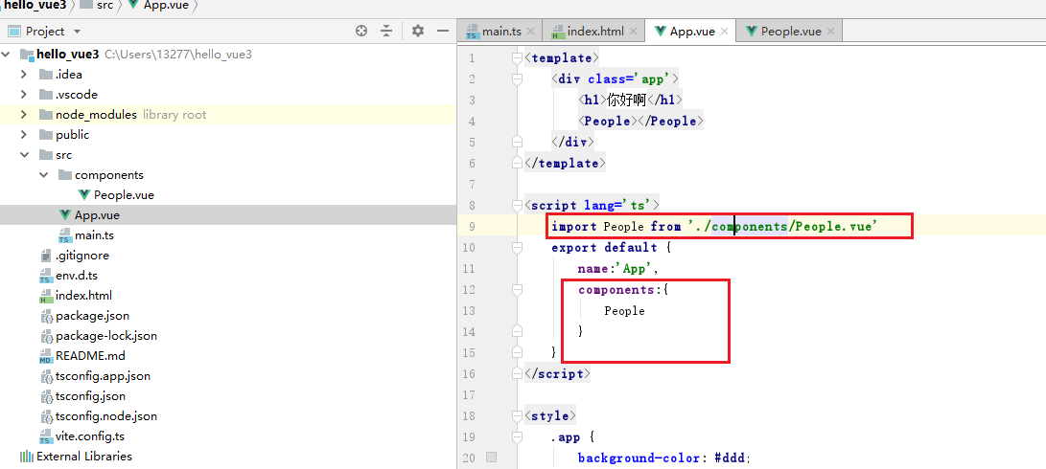Click the h1 line with 你好啊 text
Viewport: 1046px width, 469px height.
(631, 100)
